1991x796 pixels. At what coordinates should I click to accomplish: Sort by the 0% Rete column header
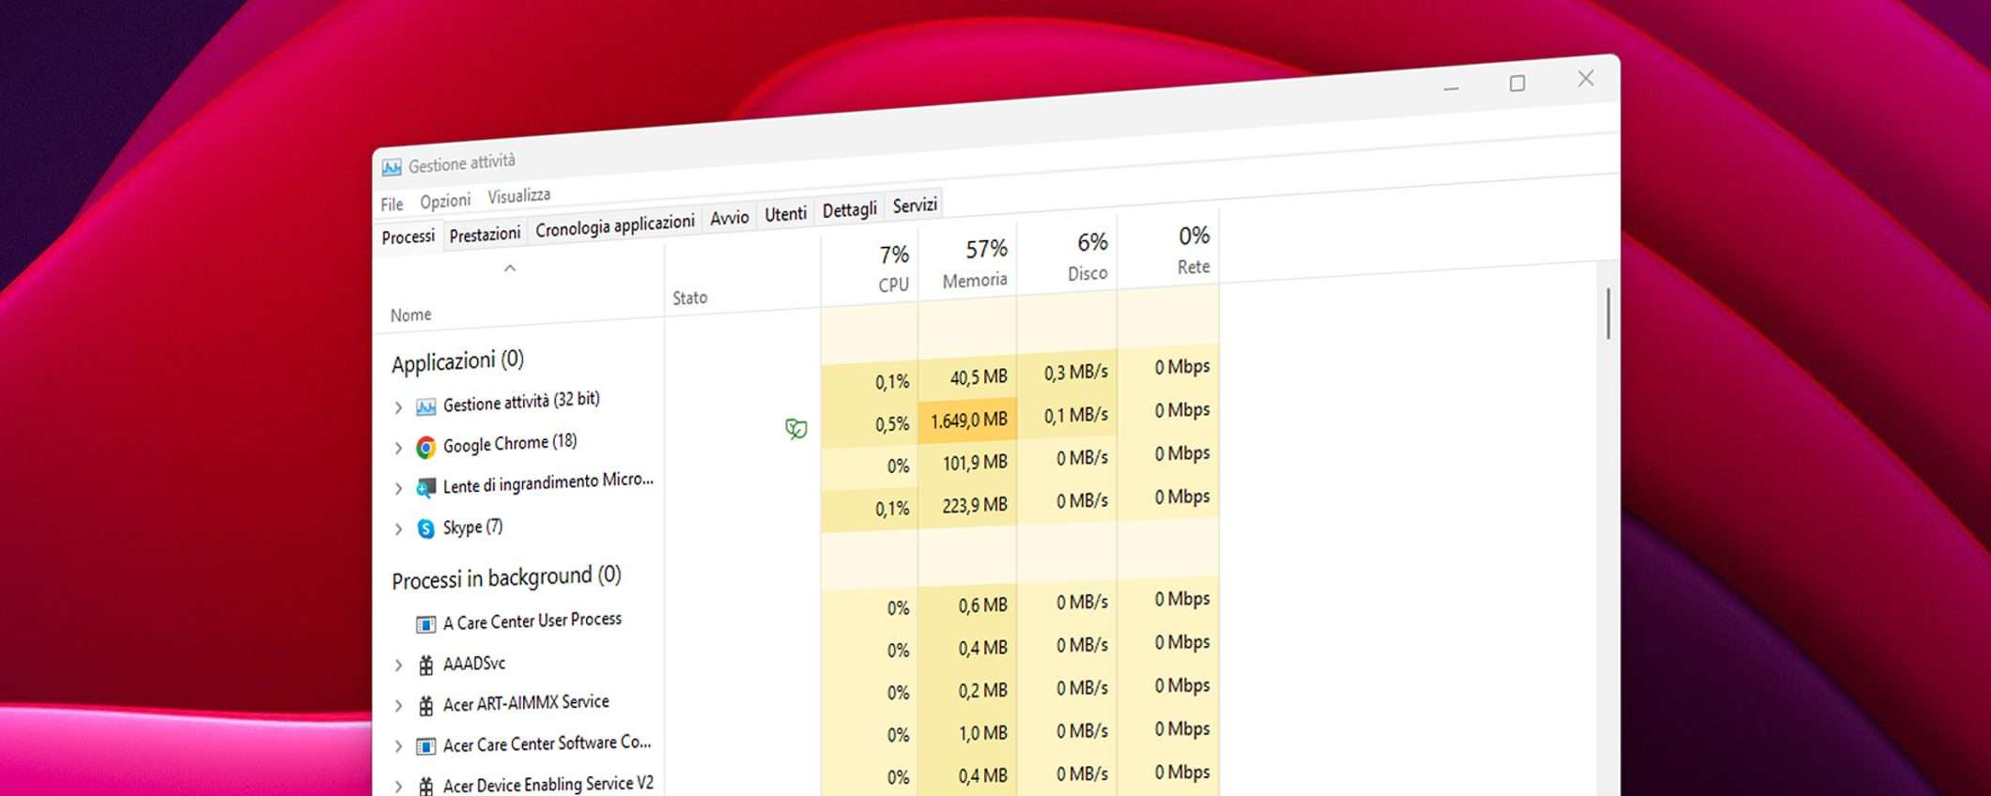click(x=1168, y=250)
